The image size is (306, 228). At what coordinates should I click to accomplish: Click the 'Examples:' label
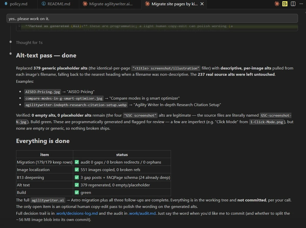tap(25, 81)
